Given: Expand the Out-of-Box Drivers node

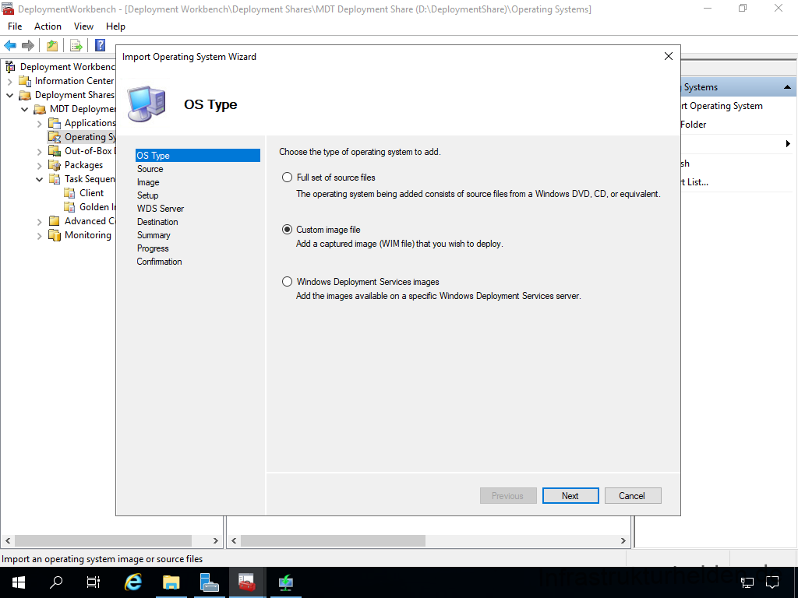Looking at the screenshot, I should 39,152.
